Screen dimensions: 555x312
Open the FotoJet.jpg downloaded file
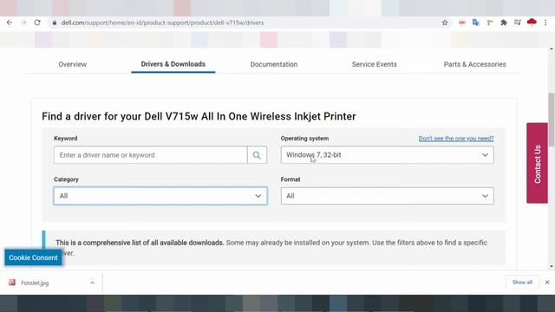(x=35, y=283)
